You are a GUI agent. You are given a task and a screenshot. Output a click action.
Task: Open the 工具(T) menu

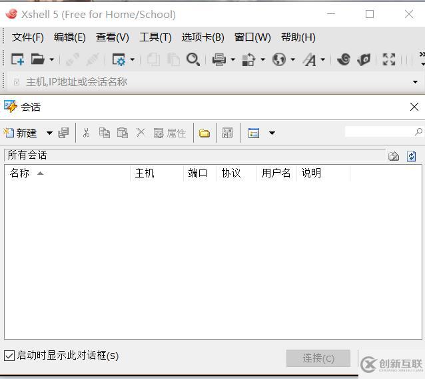(x=155, y=37)
